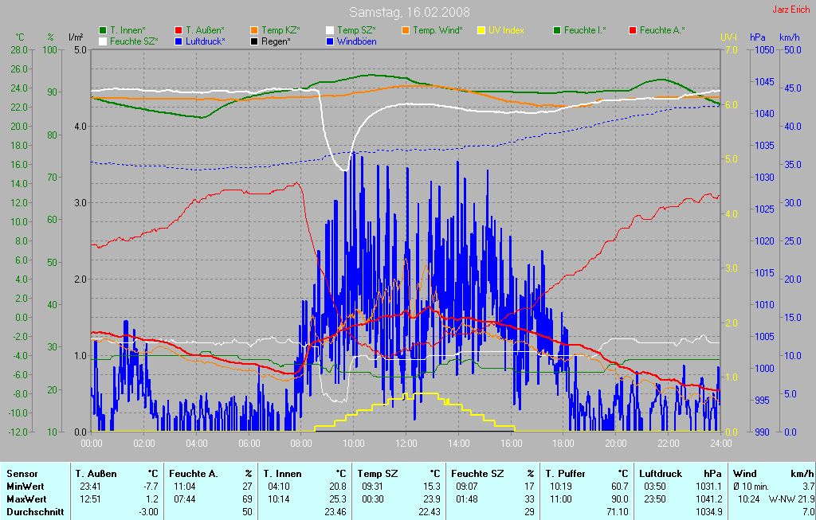Click the 71.10 average T. Puffer value

pyautogui.click(x=618, y=512)
